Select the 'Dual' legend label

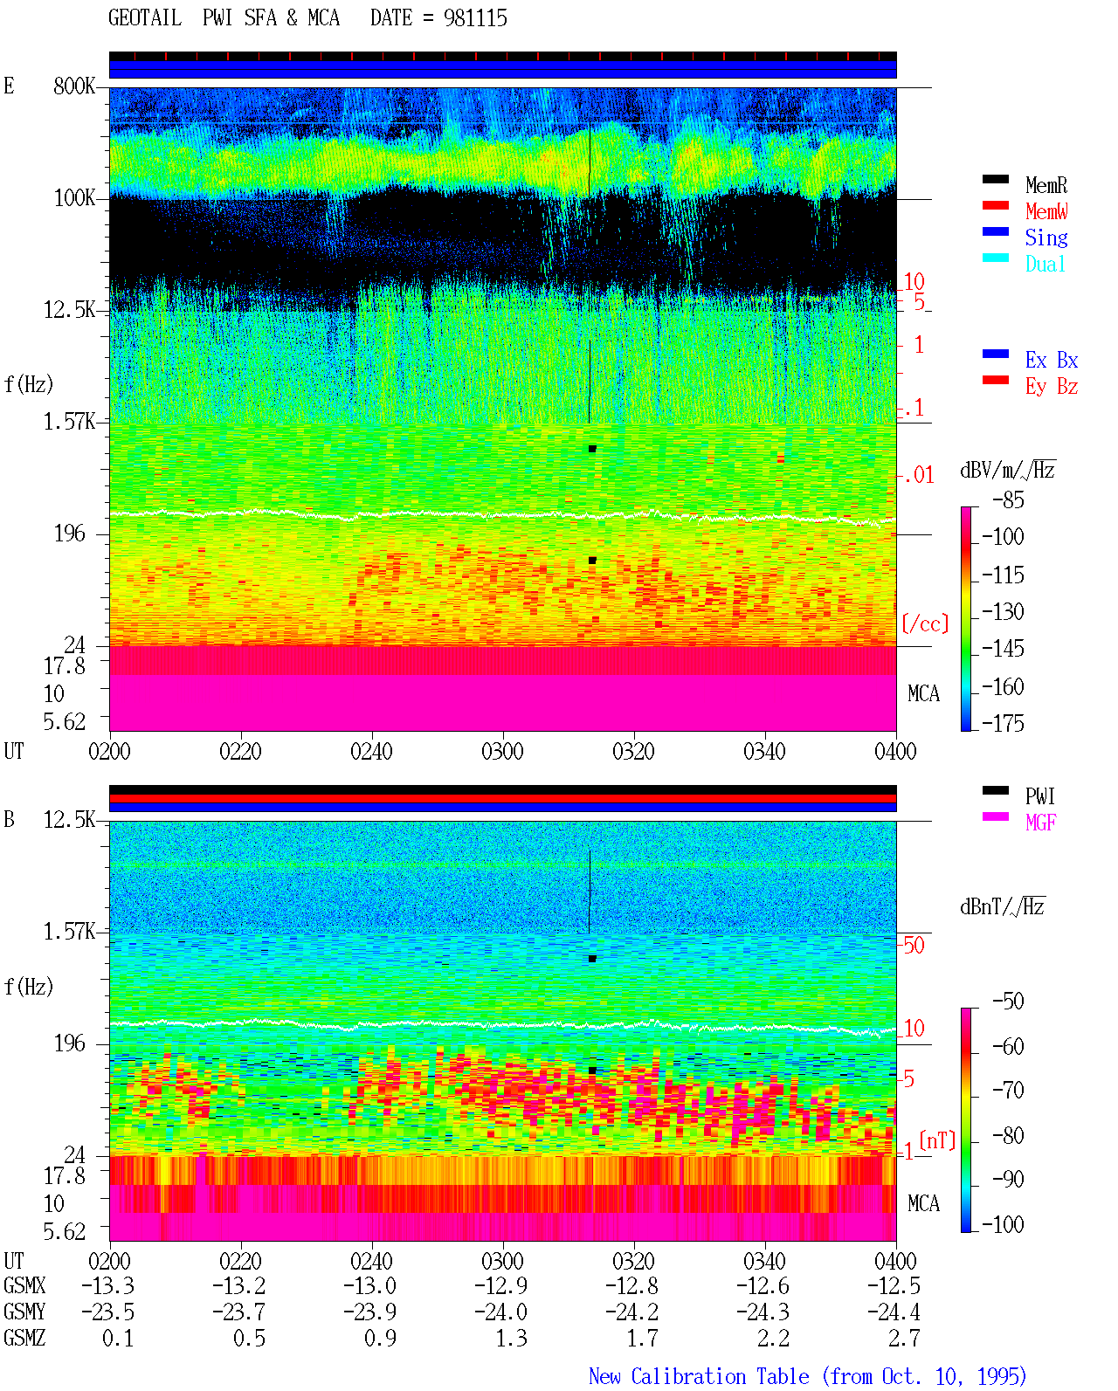click(1046, 264)
